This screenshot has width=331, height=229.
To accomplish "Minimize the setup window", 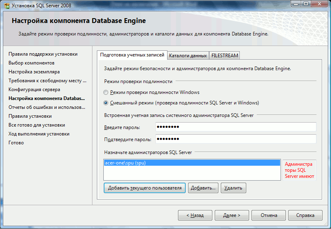I will (x=296, y=4).
